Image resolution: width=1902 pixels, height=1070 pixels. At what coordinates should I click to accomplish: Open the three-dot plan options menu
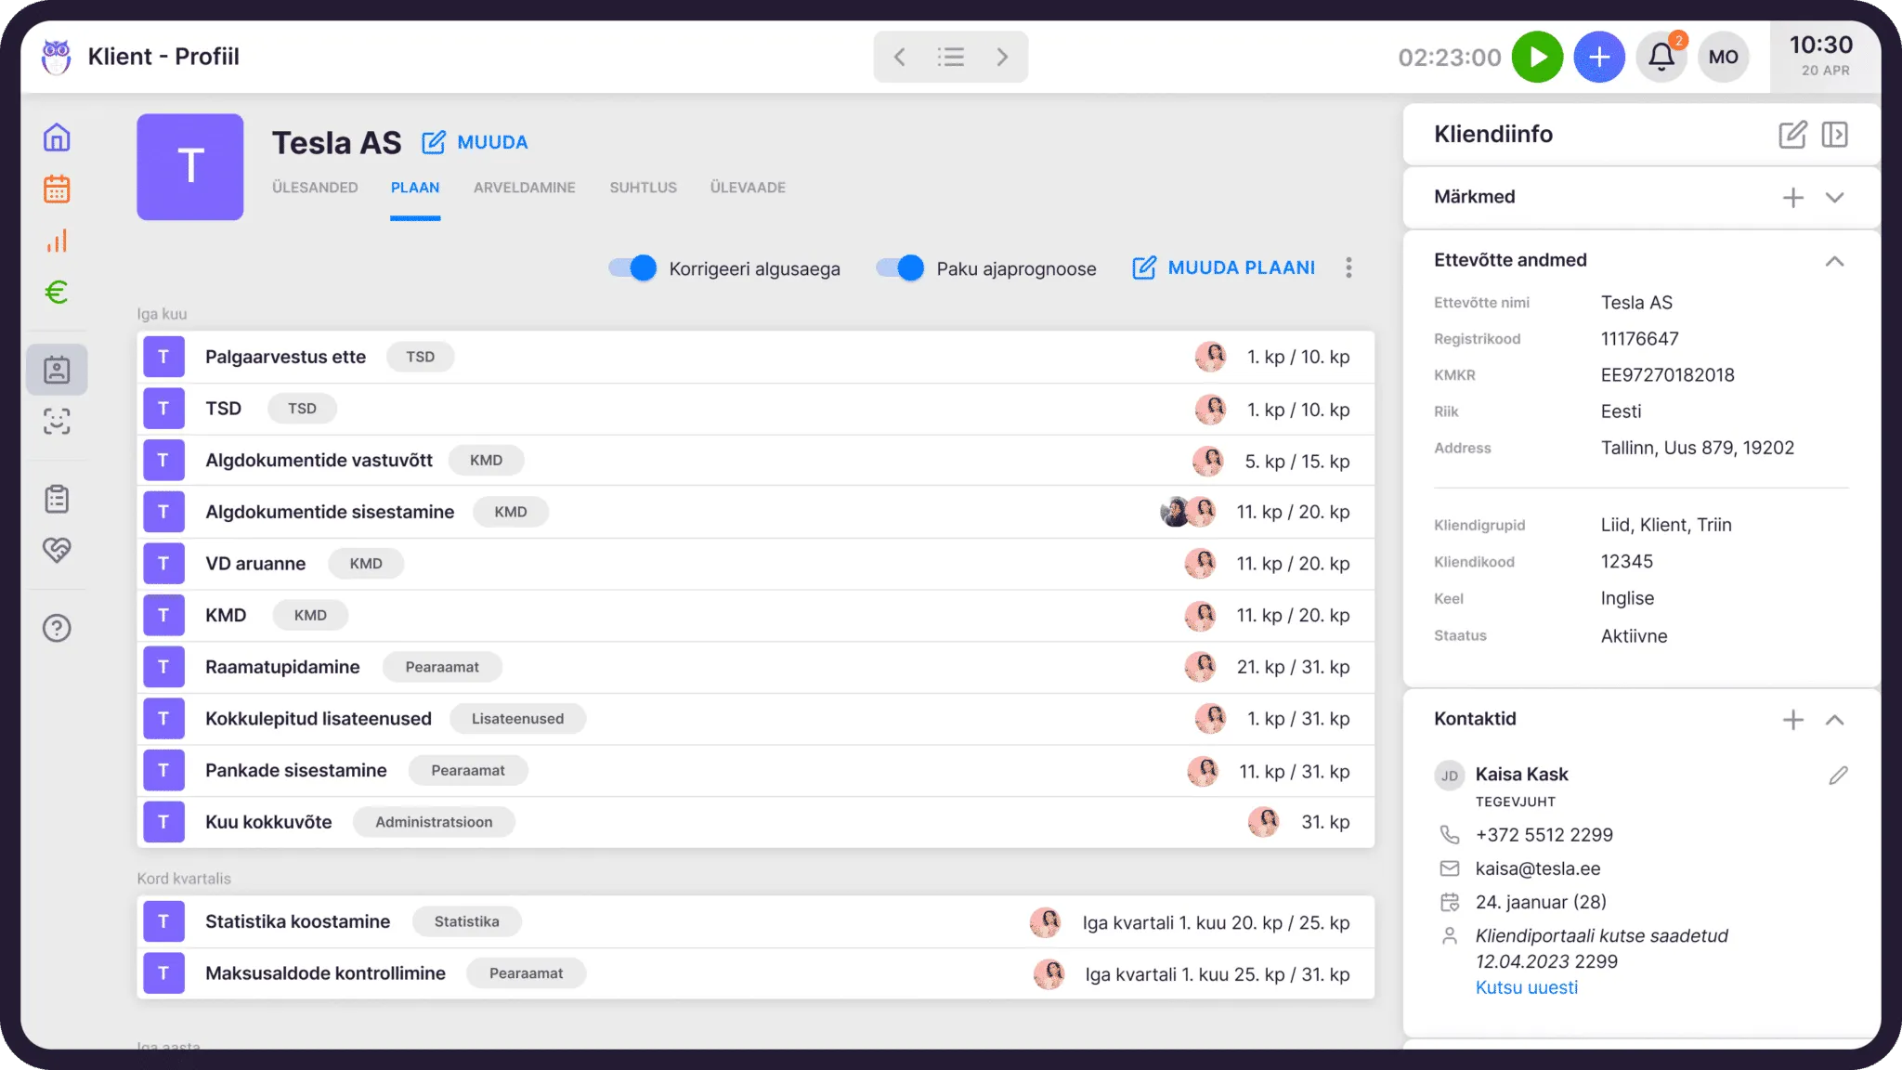tap(1348, 268)
